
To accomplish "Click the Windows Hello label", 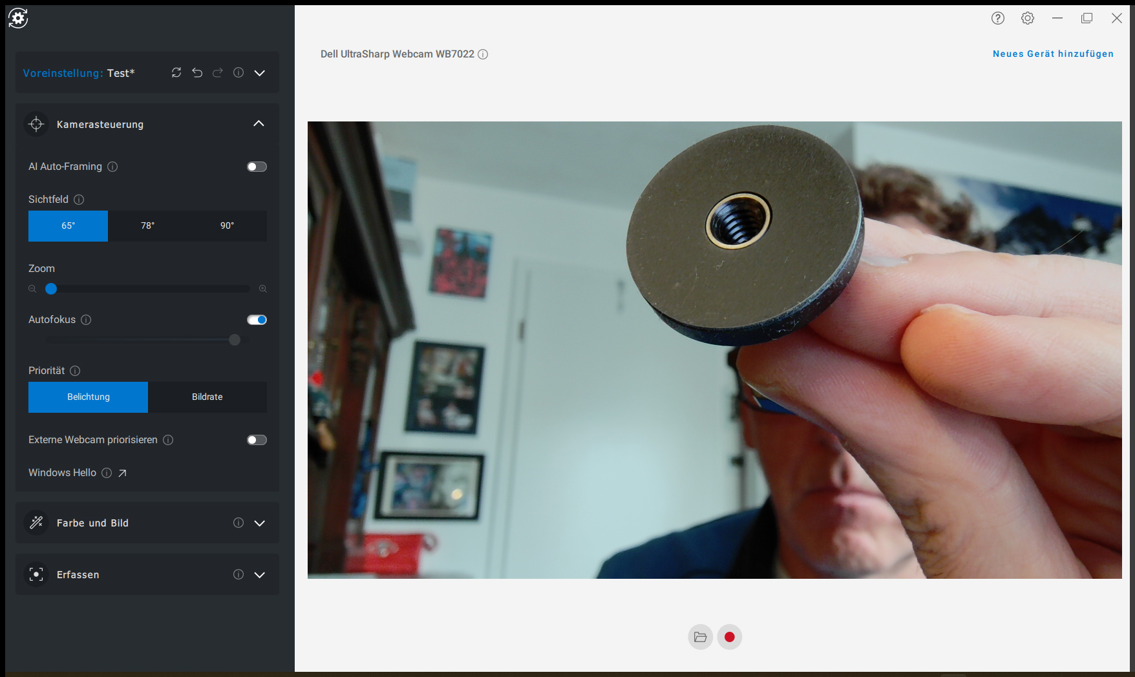I will pos(62,473).
